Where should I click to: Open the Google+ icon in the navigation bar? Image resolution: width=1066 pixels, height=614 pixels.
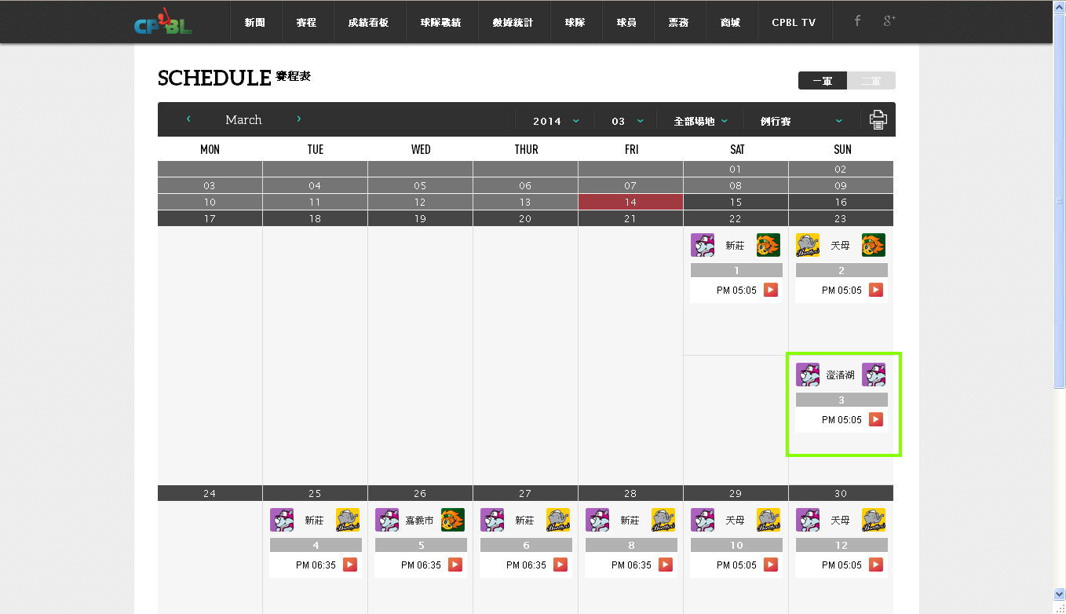click(889, 21)
